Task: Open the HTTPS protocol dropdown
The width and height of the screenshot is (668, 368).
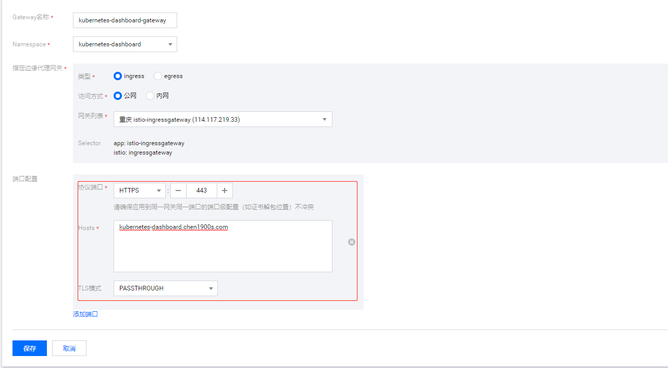Action: click(x=139, y=191)
